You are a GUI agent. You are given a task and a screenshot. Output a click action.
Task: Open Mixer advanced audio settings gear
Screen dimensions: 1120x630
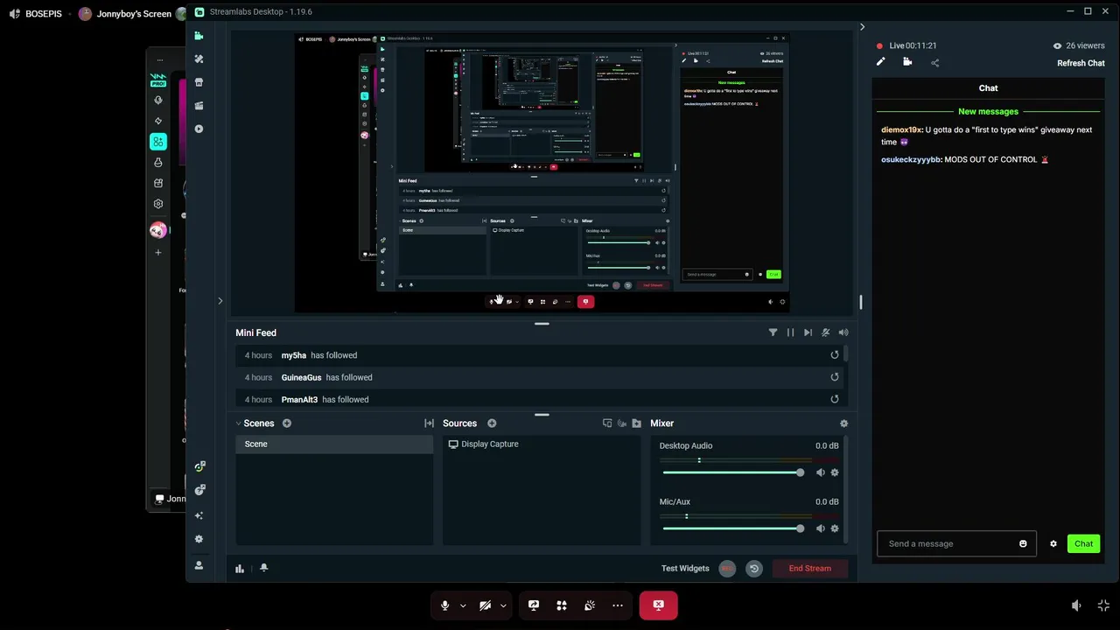(843, 423)
